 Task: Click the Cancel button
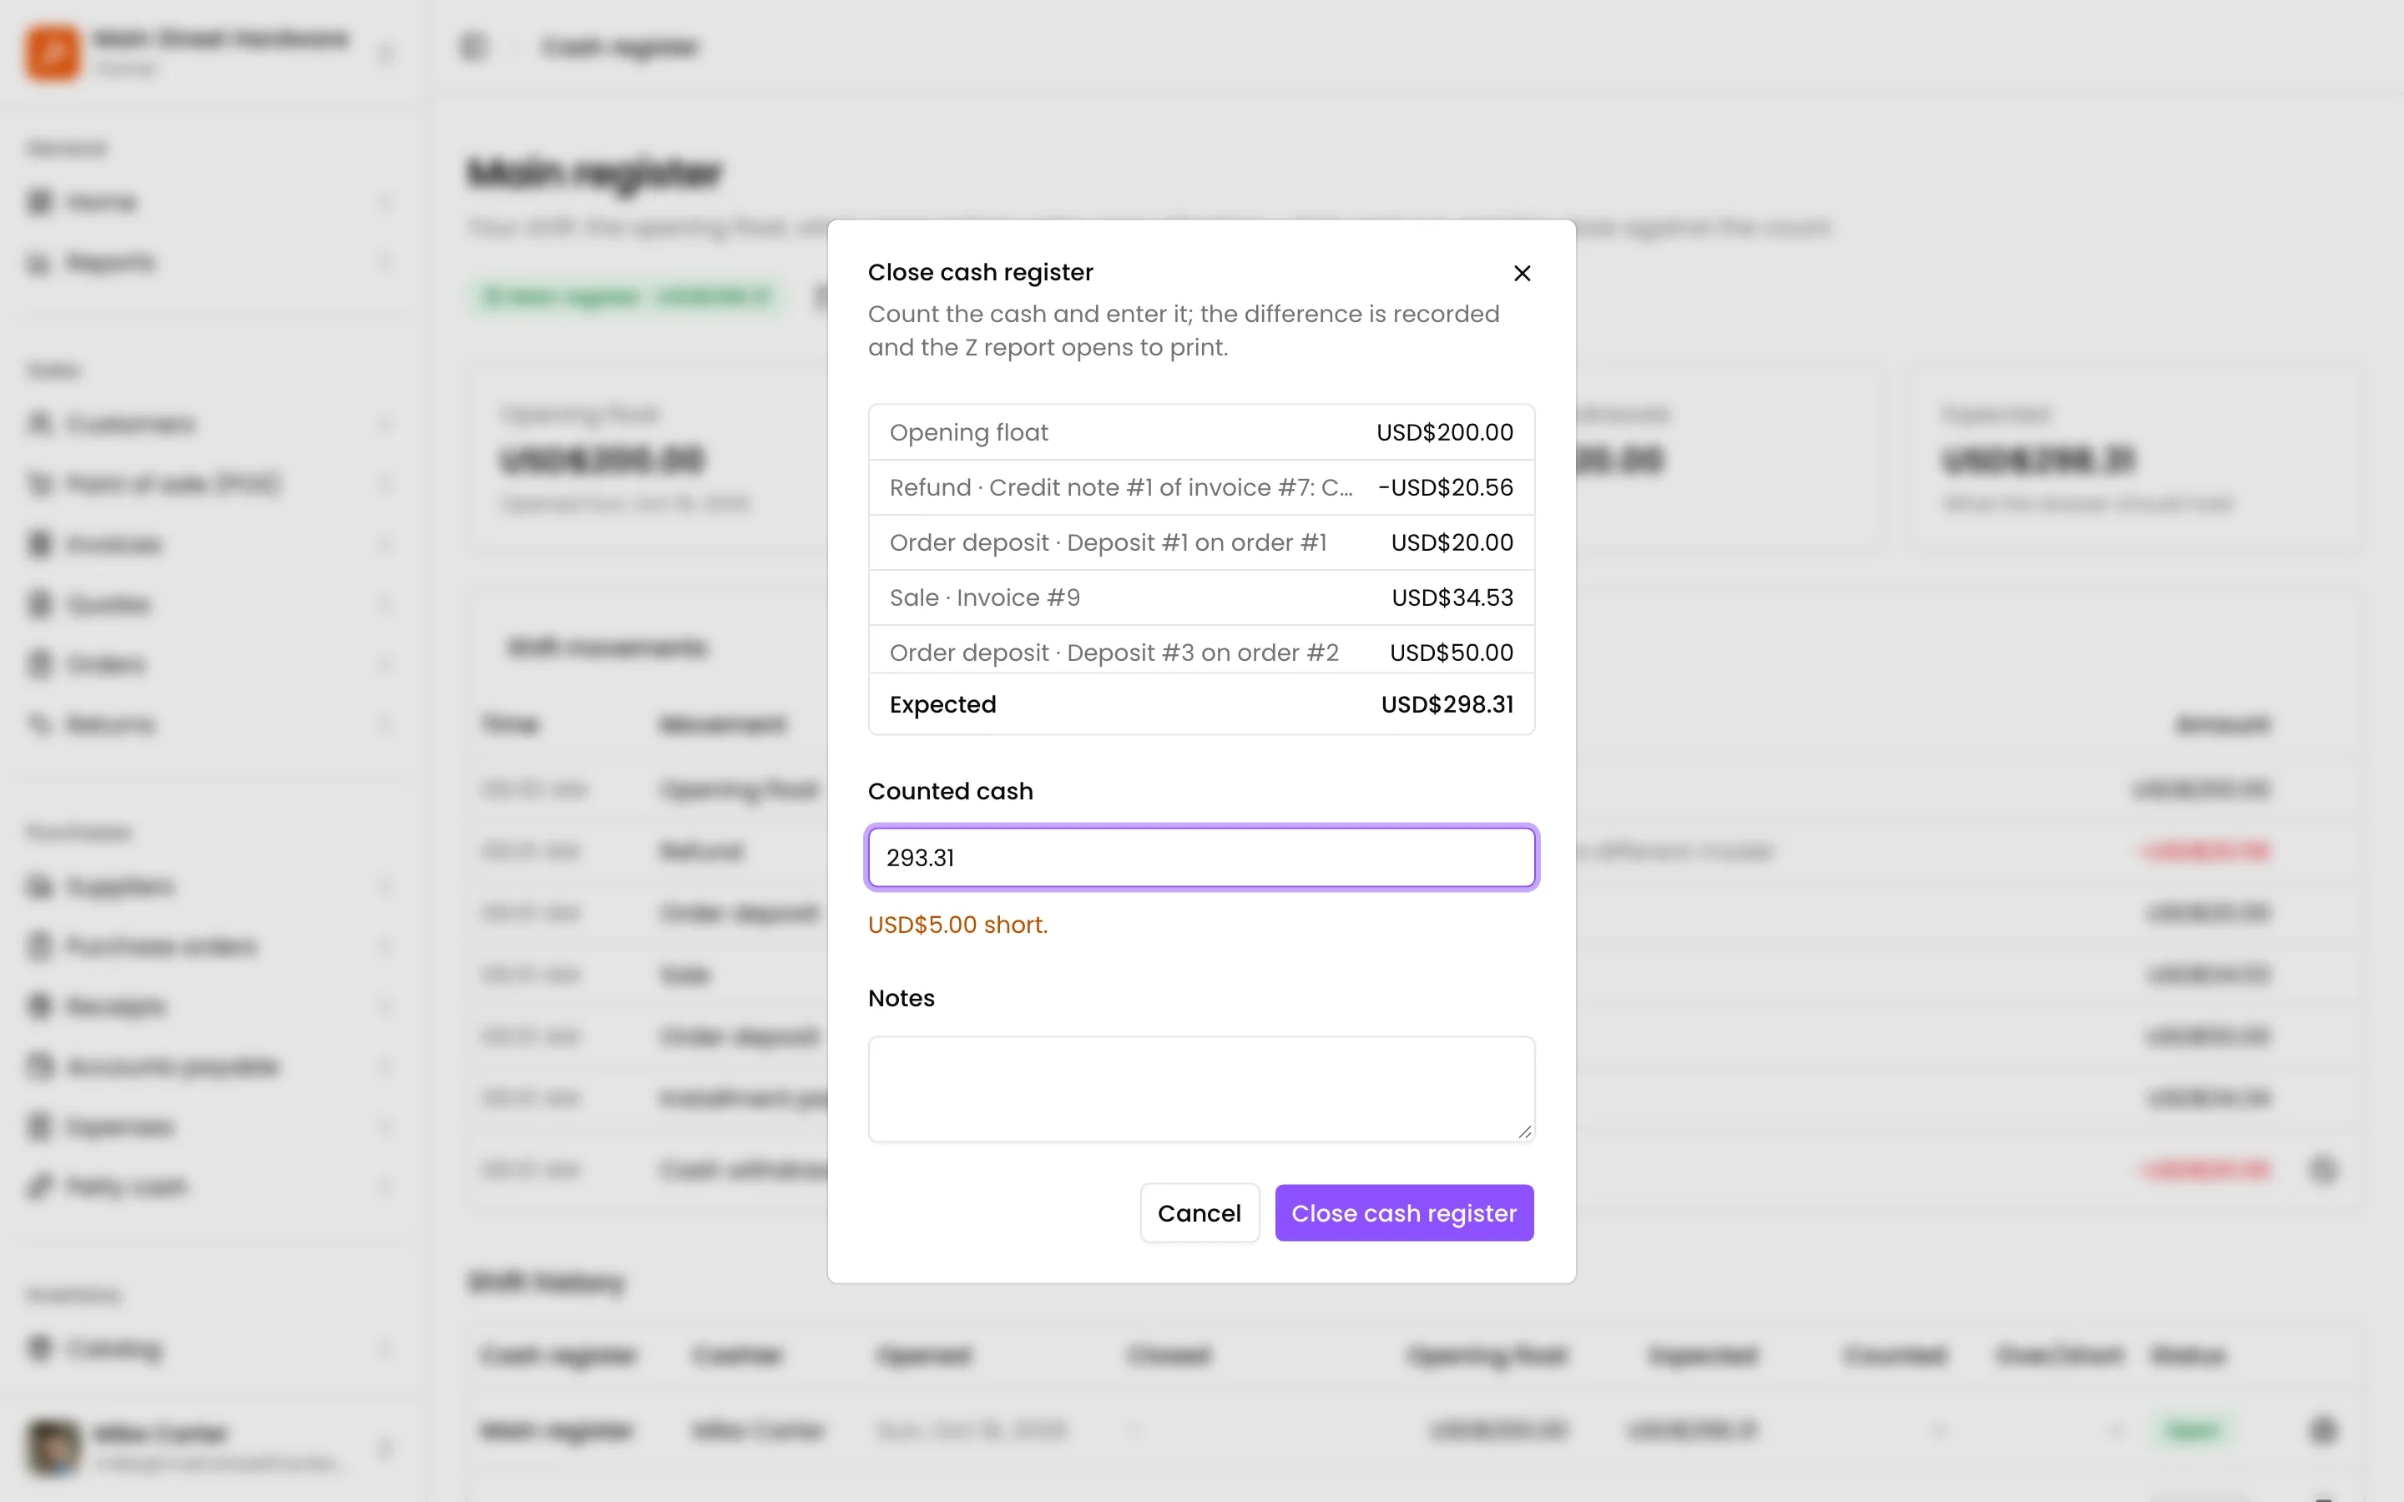(1199, 1213)
